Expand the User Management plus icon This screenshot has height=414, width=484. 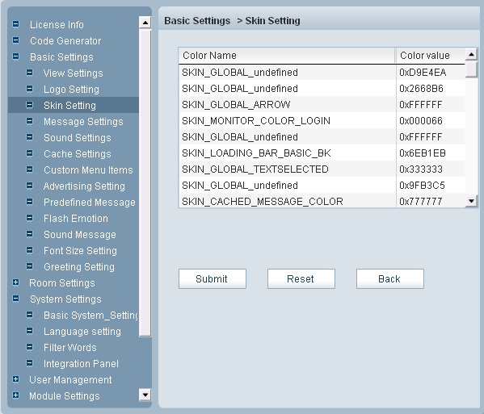coord(15,379)
